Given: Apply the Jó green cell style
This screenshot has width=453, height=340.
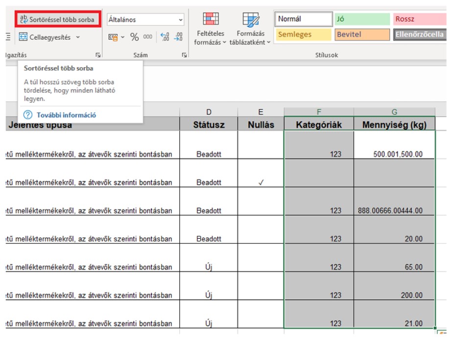Looking at the screenshot, I should coord(361,20).
